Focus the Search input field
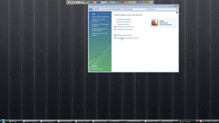Image resolution: width=219 pixels, height=123 pixels. tap(163, 9)
